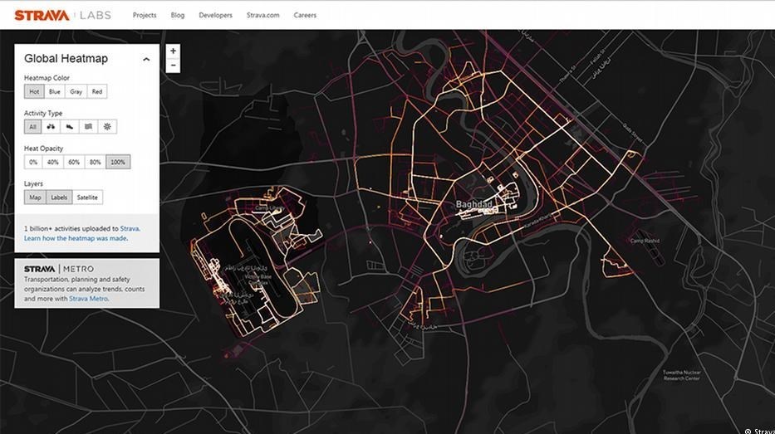Collapse the Global Heatmap panel
The height and width of the screenshot is (434, 775).
click(x=147, y=59)
